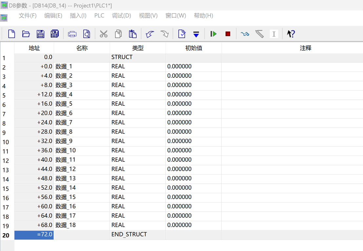Click the 类型 column header
The image size is (363, 251).
point(138,48)
